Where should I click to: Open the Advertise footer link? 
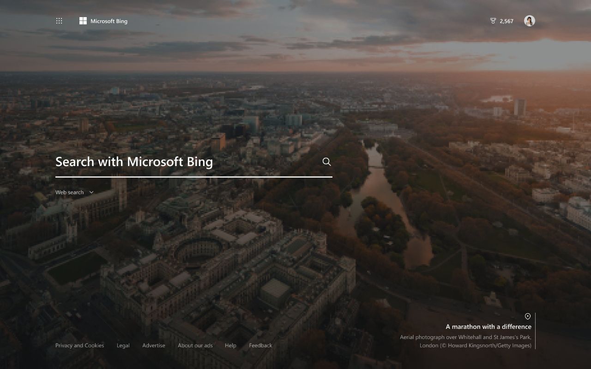(154, 345)
